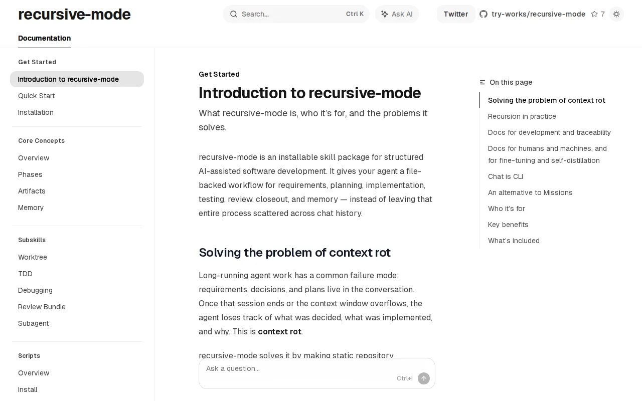The height and width of the screenshot is (401, 642).
Task: Click the On this page list icon
Action: pos(483,82)
